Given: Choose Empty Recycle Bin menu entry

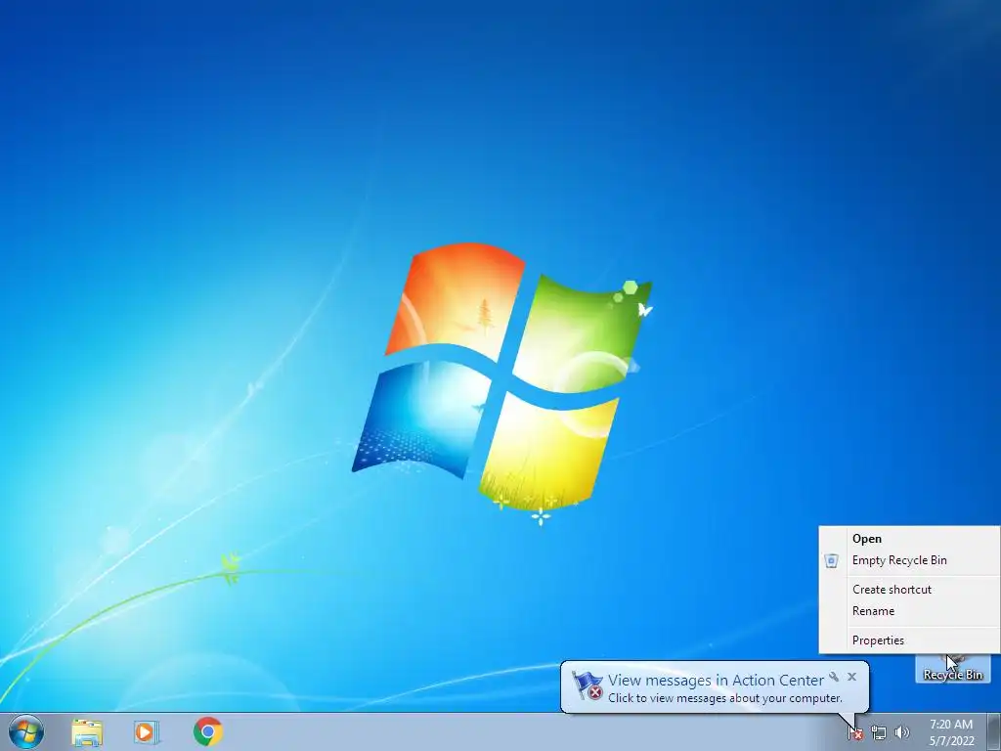Looking at the screenshot, I should click(910, 560).
